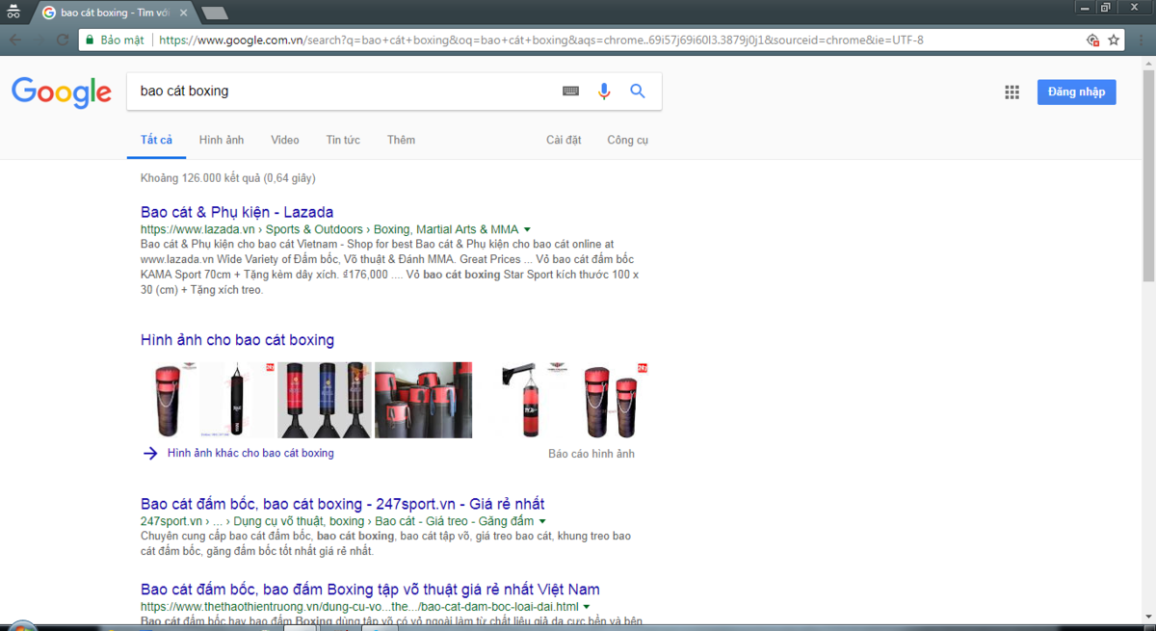The height and width of the screenshot is (631, 1156).
Task: Open the Google apps grid
Action: coord(1011,92)
